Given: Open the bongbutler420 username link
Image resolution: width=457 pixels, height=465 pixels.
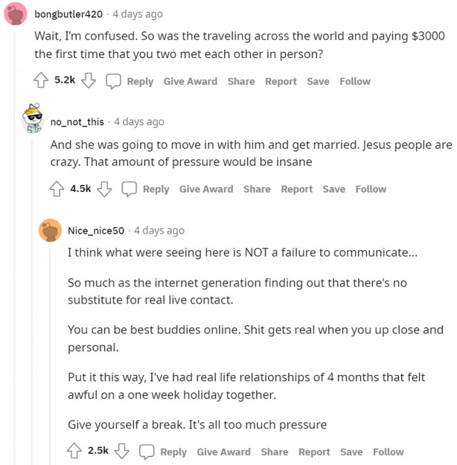Looking at the screenshot, I should tap(68, 14).
